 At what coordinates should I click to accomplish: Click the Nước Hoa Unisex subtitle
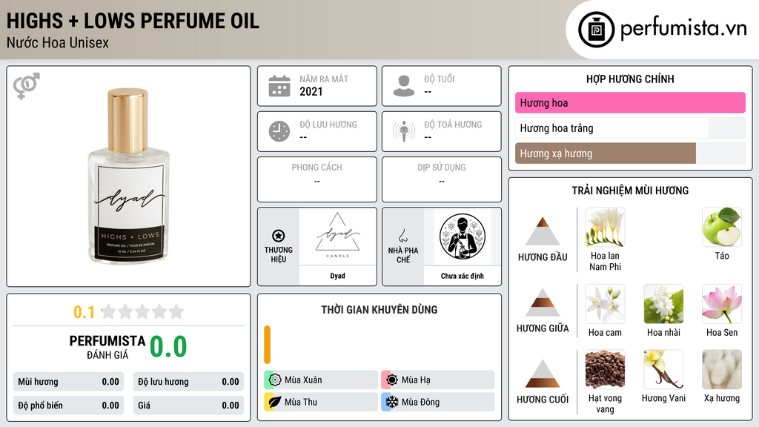[x=58, y=43]
